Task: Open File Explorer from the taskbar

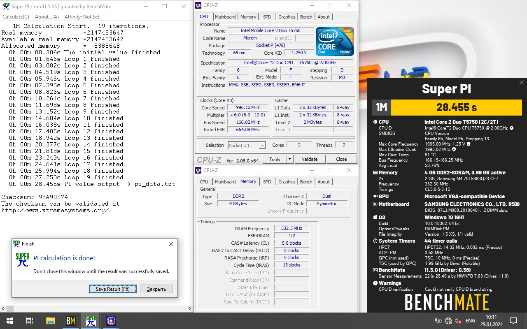Action: [50, 321]
